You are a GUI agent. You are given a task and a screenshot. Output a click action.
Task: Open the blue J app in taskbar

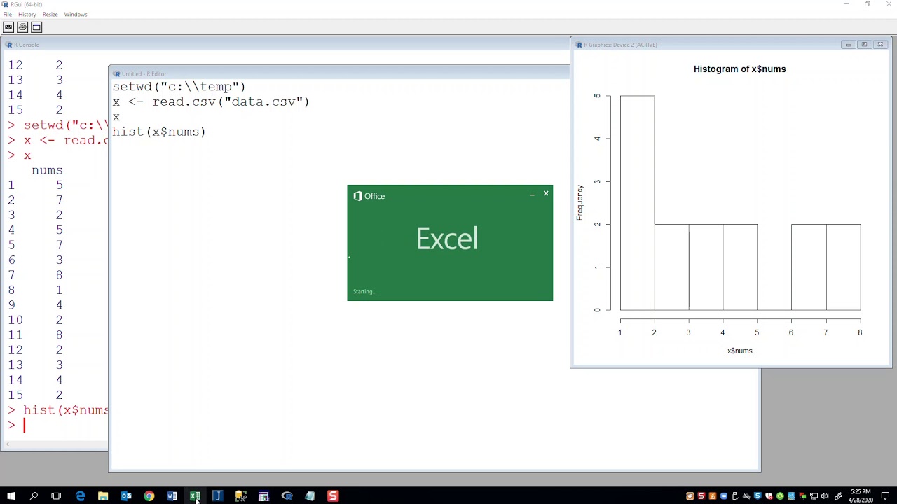[217, 496]
